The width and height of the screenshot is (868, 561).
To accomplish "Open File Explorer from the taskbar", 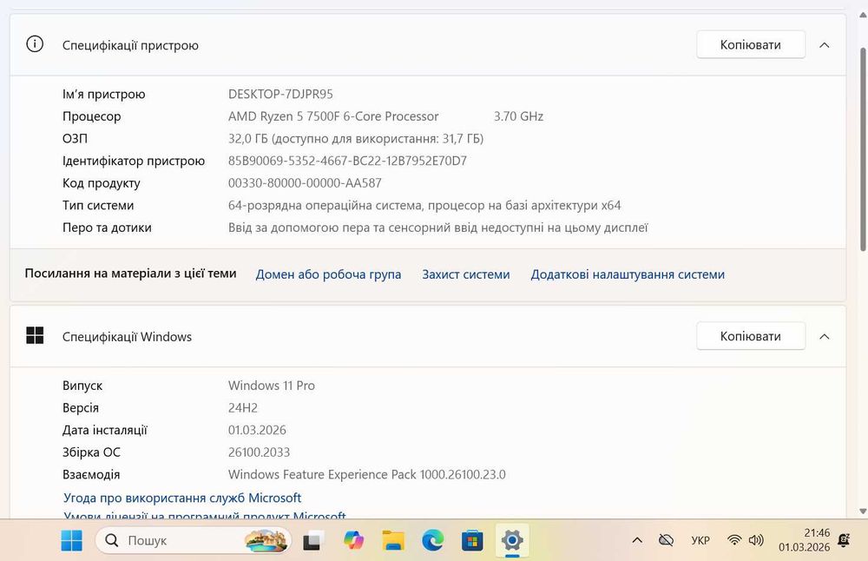I will [x=393, y=540].
